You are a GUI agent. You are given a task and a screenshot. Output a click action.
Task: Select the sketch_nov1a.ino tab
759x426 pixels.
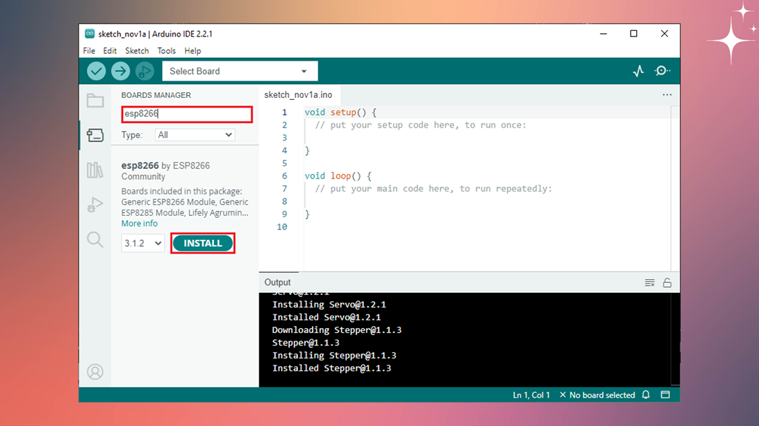tap(298, 94)
